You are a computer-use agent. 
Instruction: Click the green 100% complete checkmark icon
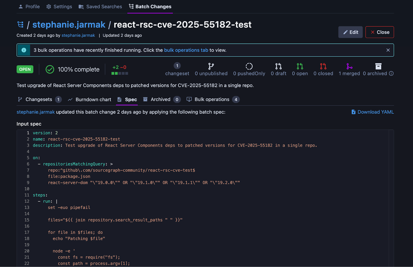pyautogui.click(x=50, y=69)
